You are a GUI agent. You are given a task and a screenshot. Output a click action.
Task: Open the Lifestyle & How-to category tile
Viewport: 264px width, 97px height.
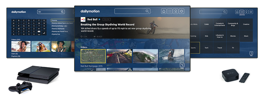pyautogui.click(x=220, y=36)
